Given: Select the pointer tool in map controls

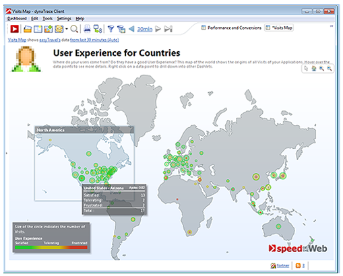Looking at the screenshot, I should pos(306,69).
